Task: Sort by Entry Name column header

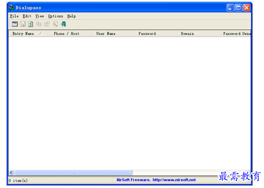Action: [29, 33]
